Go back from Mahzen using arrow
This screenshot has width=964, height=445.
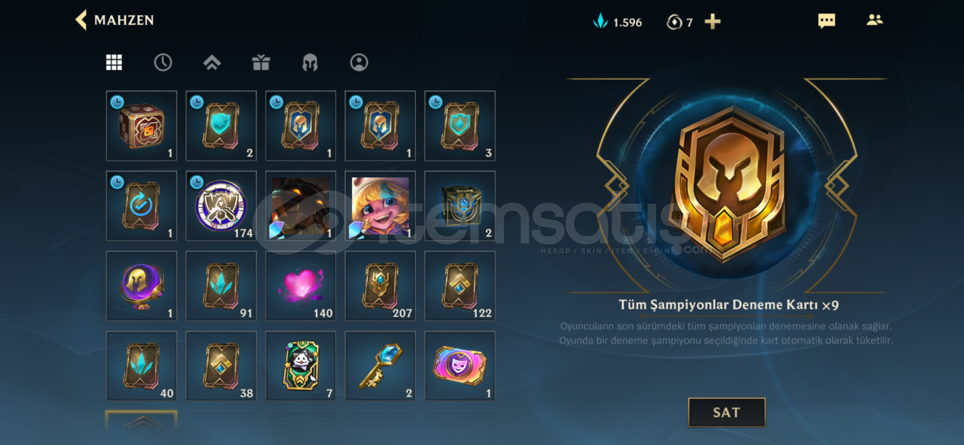click(81, 20)
